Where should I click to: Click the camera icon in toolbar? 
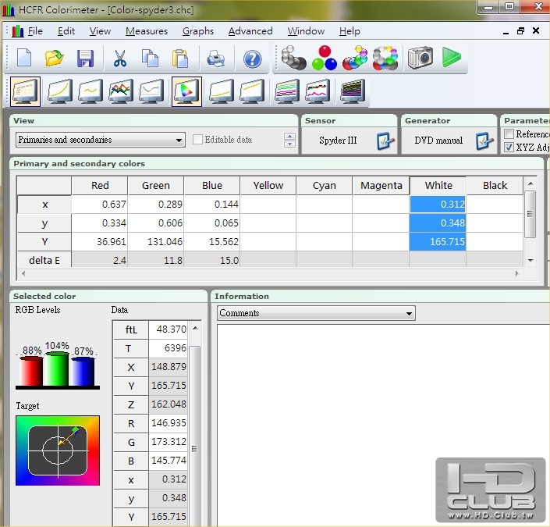420,58
